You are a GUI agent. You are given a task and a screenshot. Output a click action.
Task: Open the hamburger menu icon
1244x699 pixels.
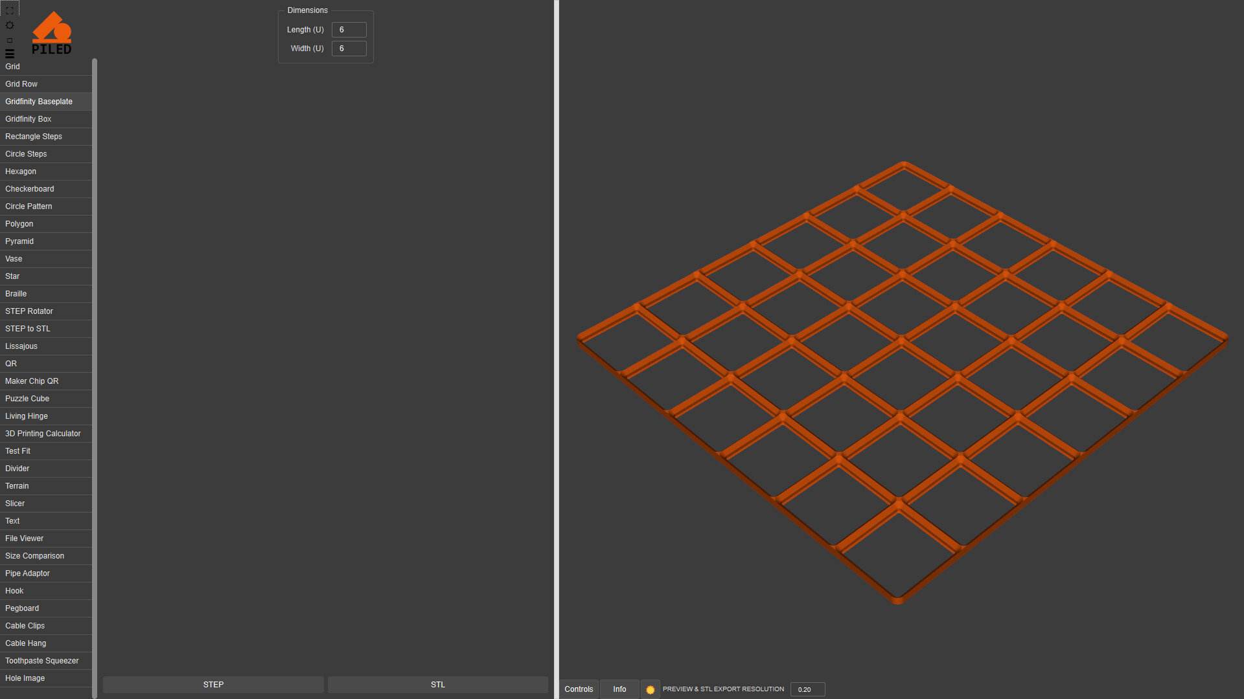(x=10, y=54)
